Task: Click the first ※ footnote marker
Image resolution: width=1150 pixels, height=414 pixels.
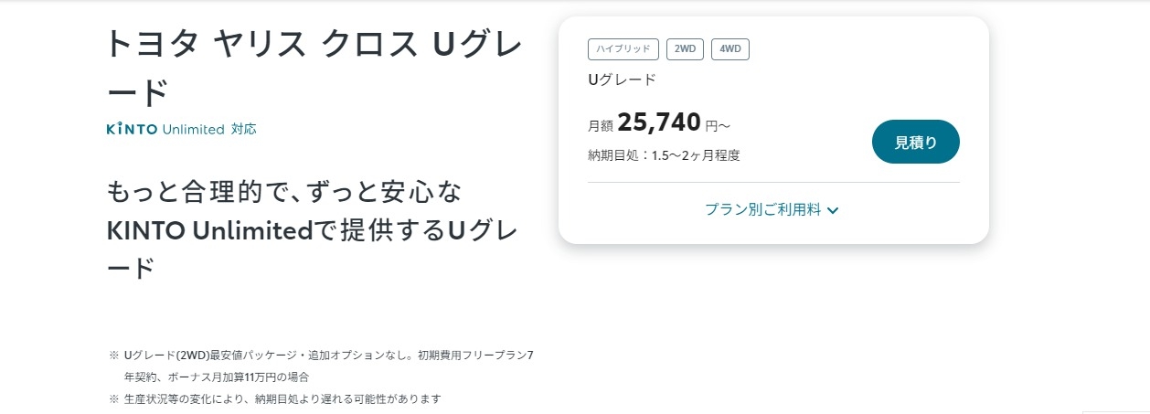Action: (x=114, y=355)
